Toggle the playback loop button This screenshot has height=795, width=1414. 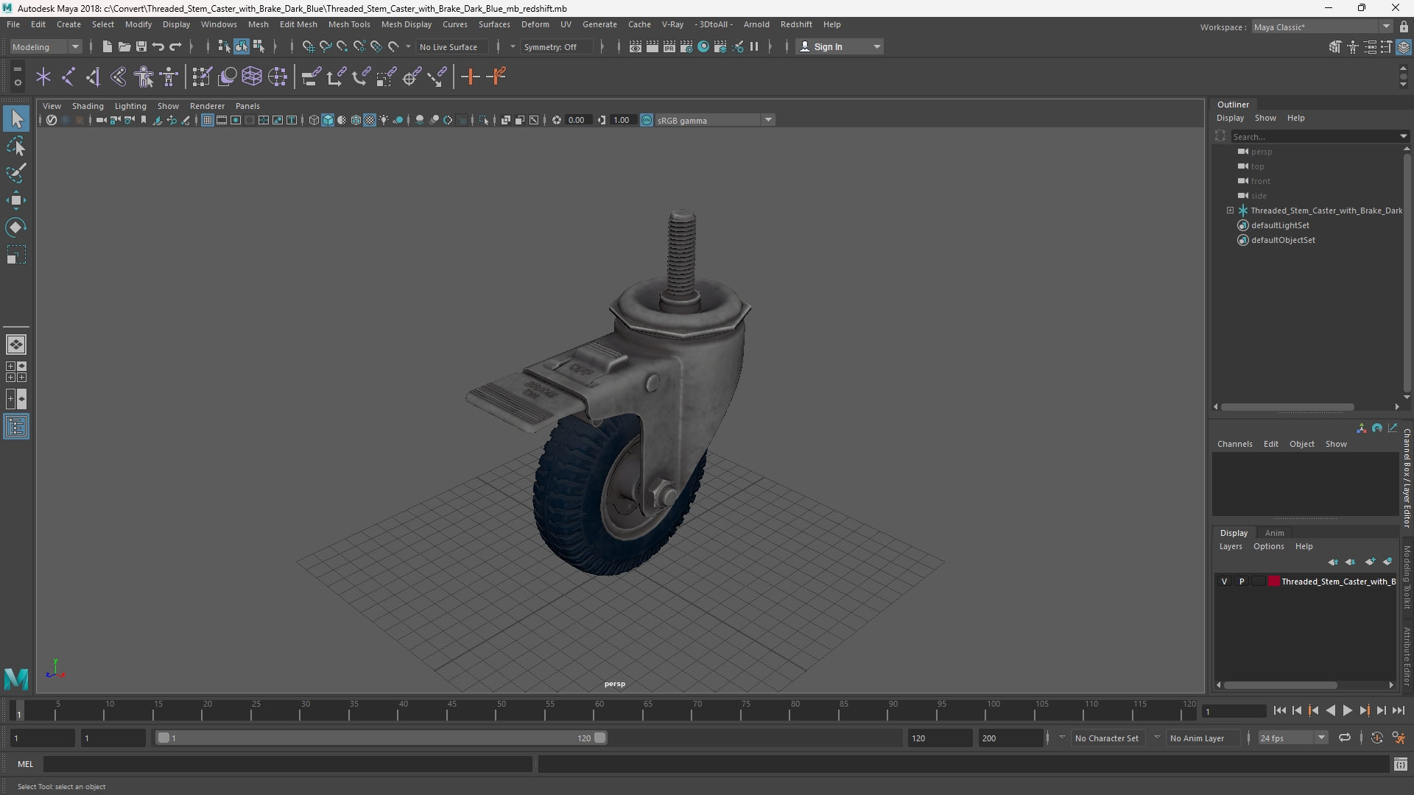click(x=1345, y=738)
